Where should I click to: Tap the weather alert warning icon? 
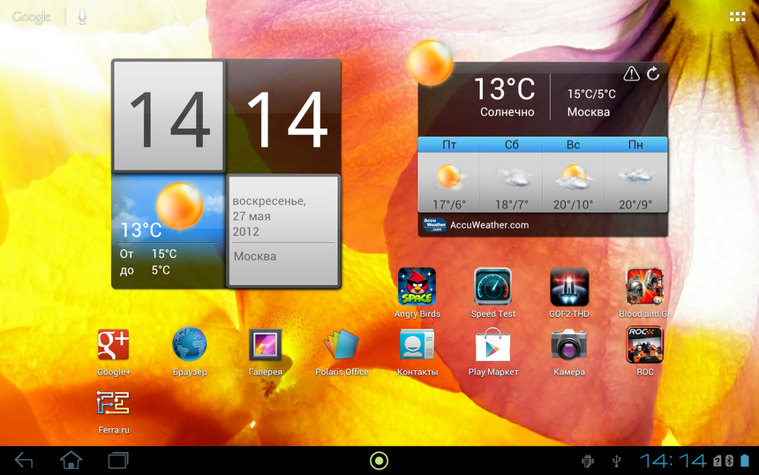point(631,73)
